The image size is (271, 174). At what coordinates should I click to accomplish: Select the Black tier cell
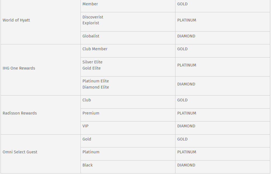pos(87,165)
